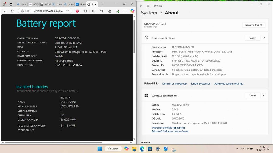Select the OS build value 26100.2605

point(178,118)
